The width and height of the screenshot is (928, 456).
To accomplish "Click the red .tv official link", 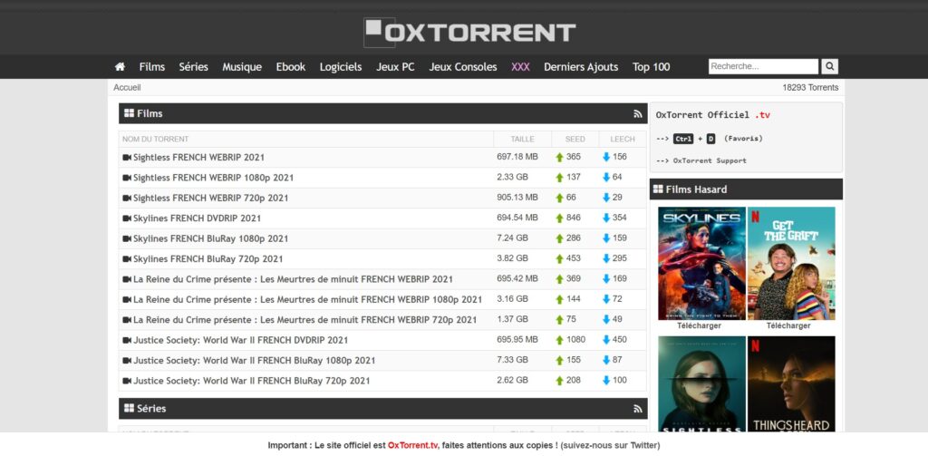I will point(763,115).
